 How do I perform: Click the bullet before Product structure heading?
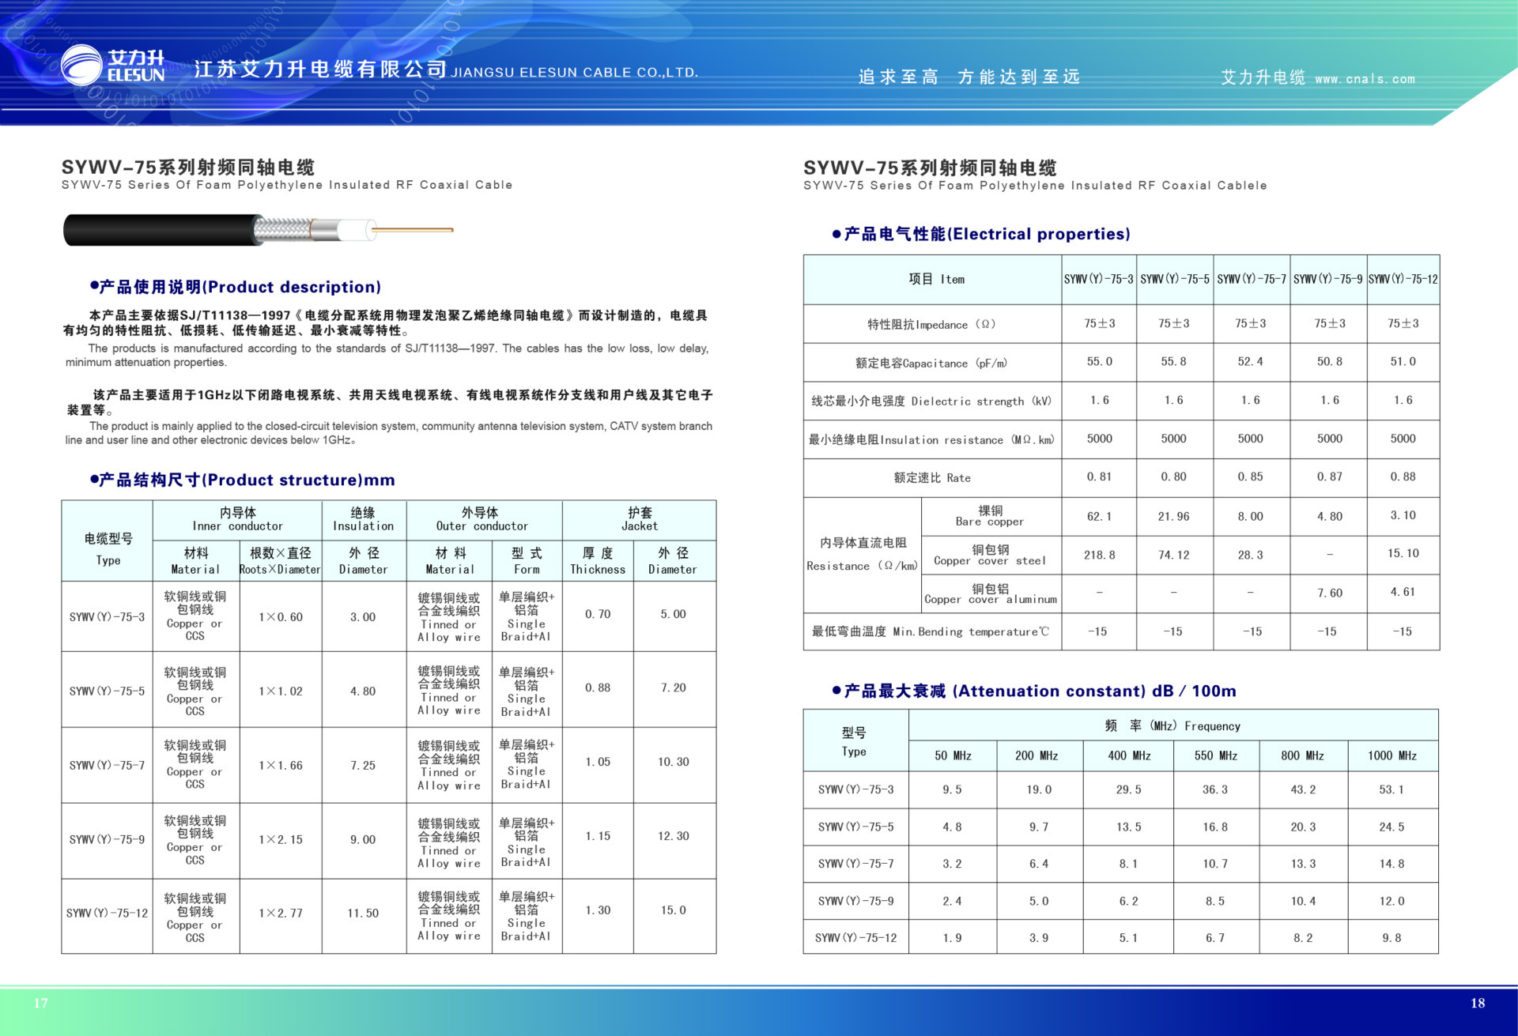coord(94,480)
